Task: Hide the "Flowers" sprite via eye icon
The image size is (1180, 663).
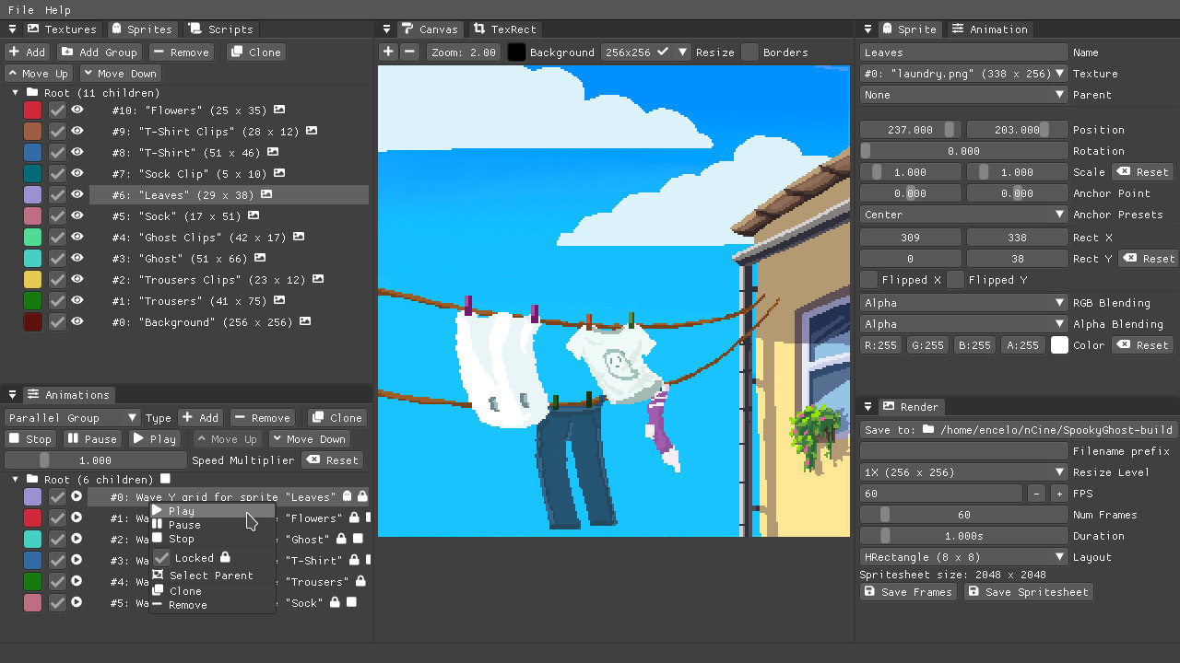Action: click(x=77, y=110)
